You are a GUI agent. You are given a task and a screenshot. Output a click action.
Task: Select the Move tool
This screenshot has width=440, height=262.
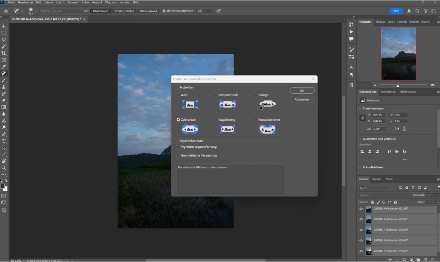tap(4, 26)
